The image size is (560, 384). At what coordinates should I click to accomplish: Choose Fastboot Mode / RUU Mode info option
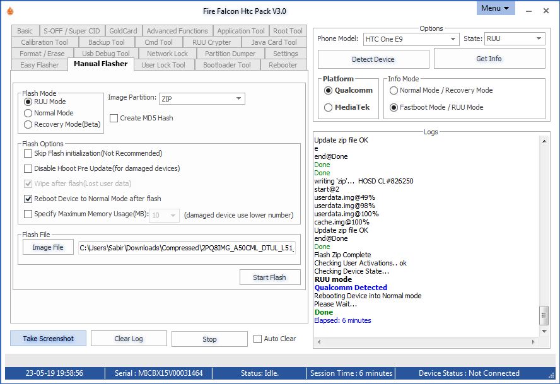436,108
